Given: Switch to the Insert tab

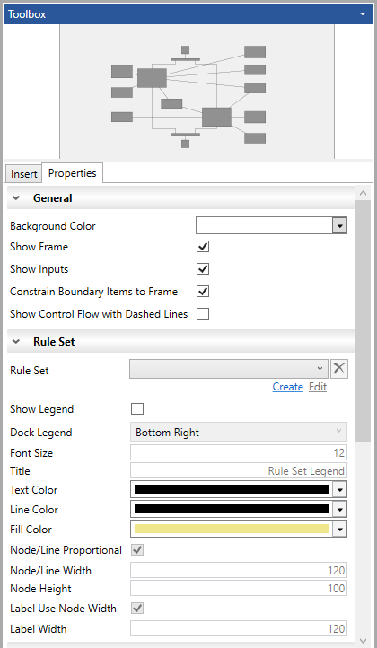Looking at the screenshot, I should point(24,173).
